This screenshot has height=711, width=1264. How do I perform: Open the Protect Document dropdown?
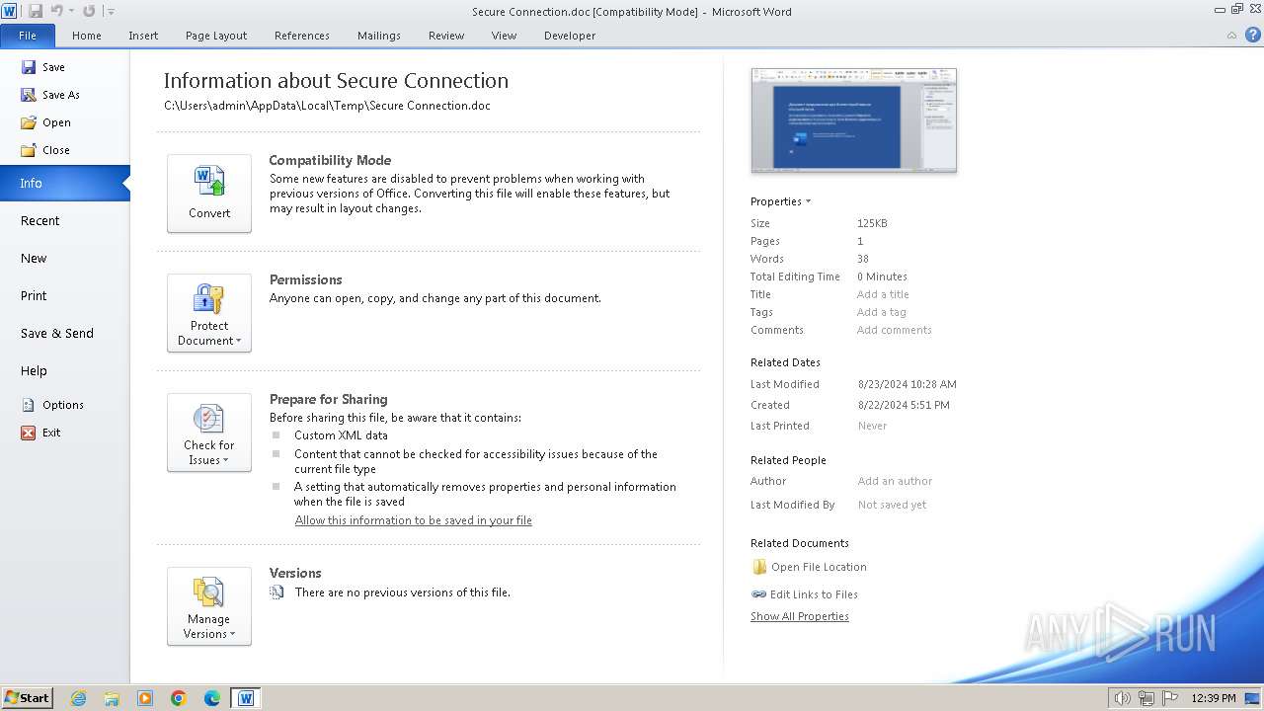tap(209, 313)
